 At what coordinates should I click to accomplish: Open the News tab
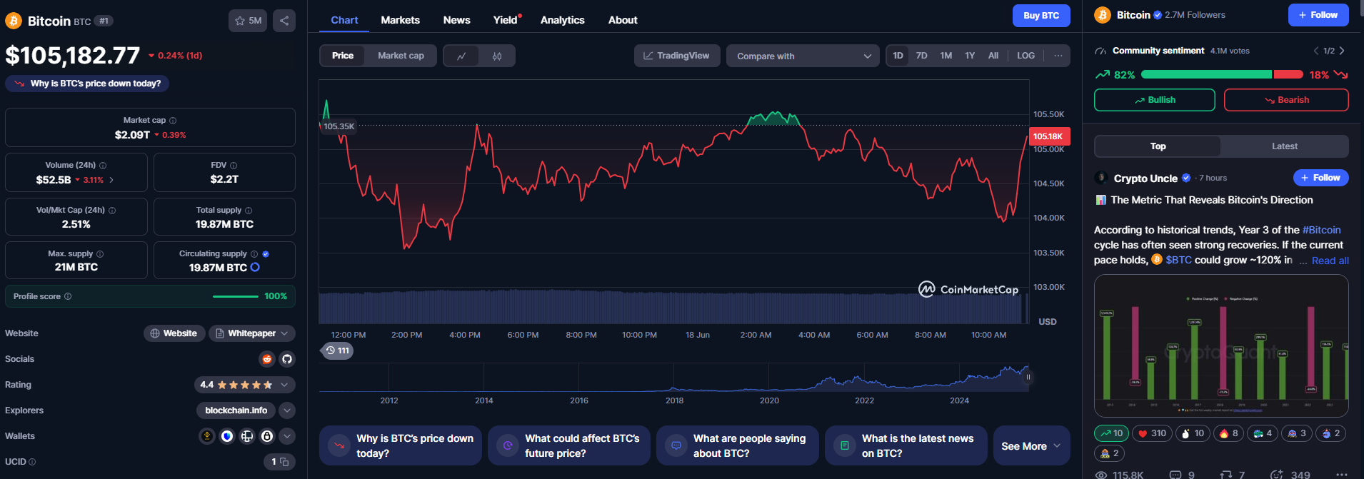click(457, 20)
